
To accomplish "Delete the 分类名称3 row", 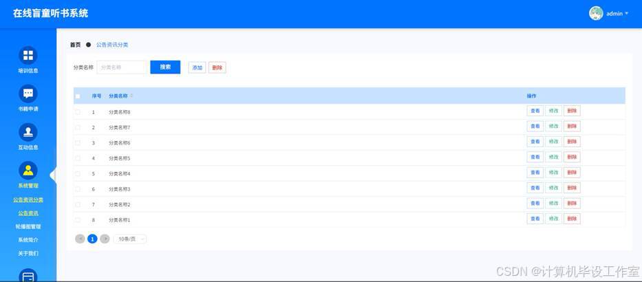I will click(x=572, y=188).
